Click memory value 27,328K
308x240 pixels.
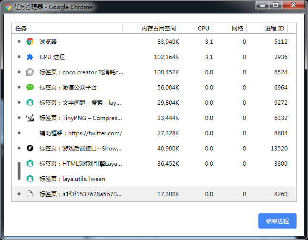click(168, 133)
